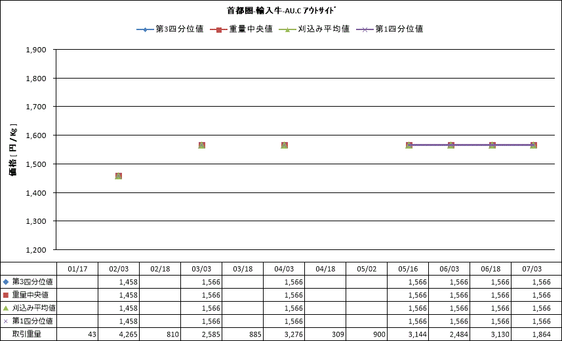
Task: Click the 04/18 date column header
Action: (325, 269)
